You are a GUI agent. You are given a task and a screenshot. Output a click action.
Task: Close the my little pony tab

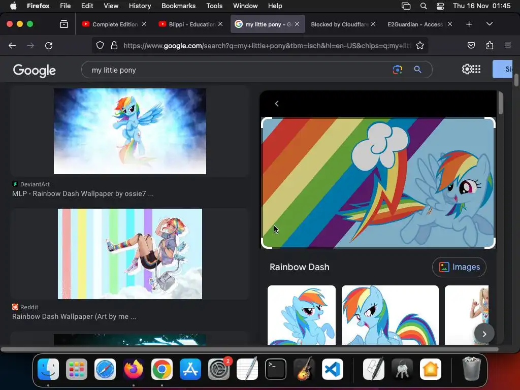click(x=297, y=24)
